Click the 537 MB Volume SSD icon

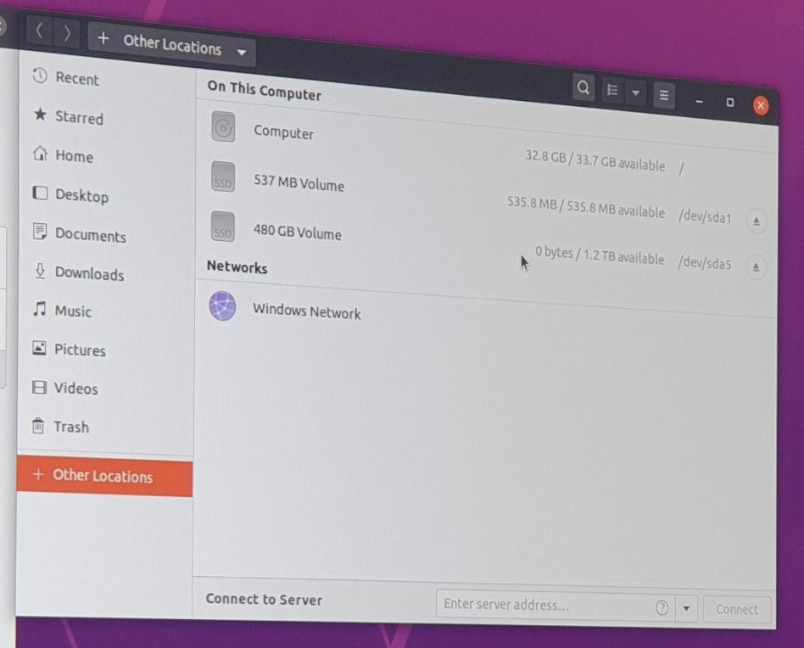coord(223,177)
